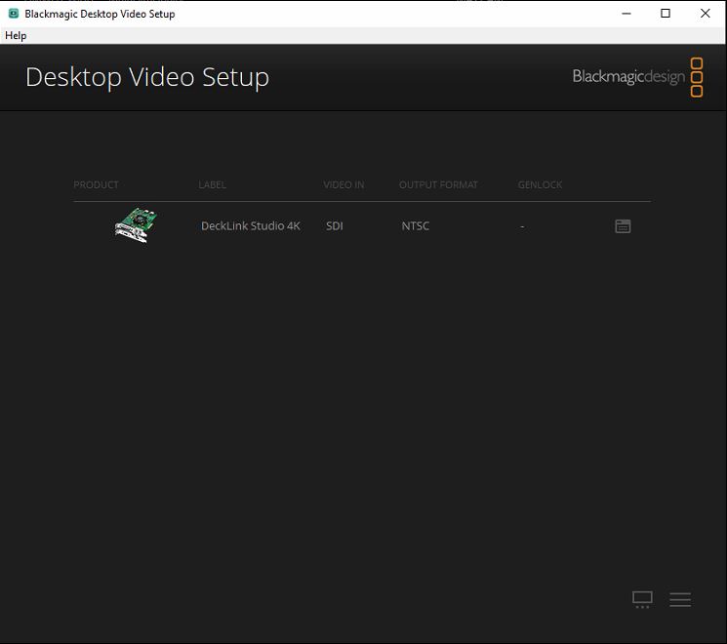727x644 pixels.
Task: Minimize the Desktop Video Setup window
Action: [x=626, y=14]
